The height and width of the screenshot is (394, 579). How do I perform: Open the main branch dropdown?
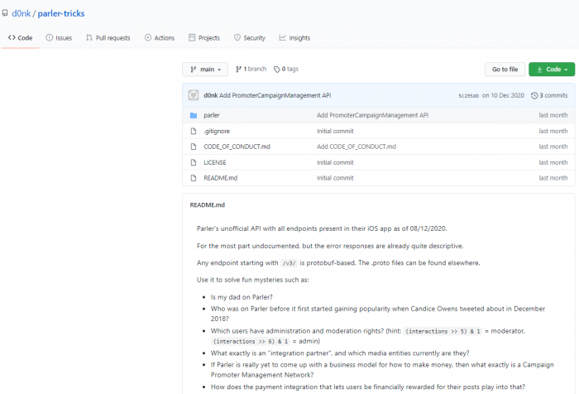click(205, 70)
